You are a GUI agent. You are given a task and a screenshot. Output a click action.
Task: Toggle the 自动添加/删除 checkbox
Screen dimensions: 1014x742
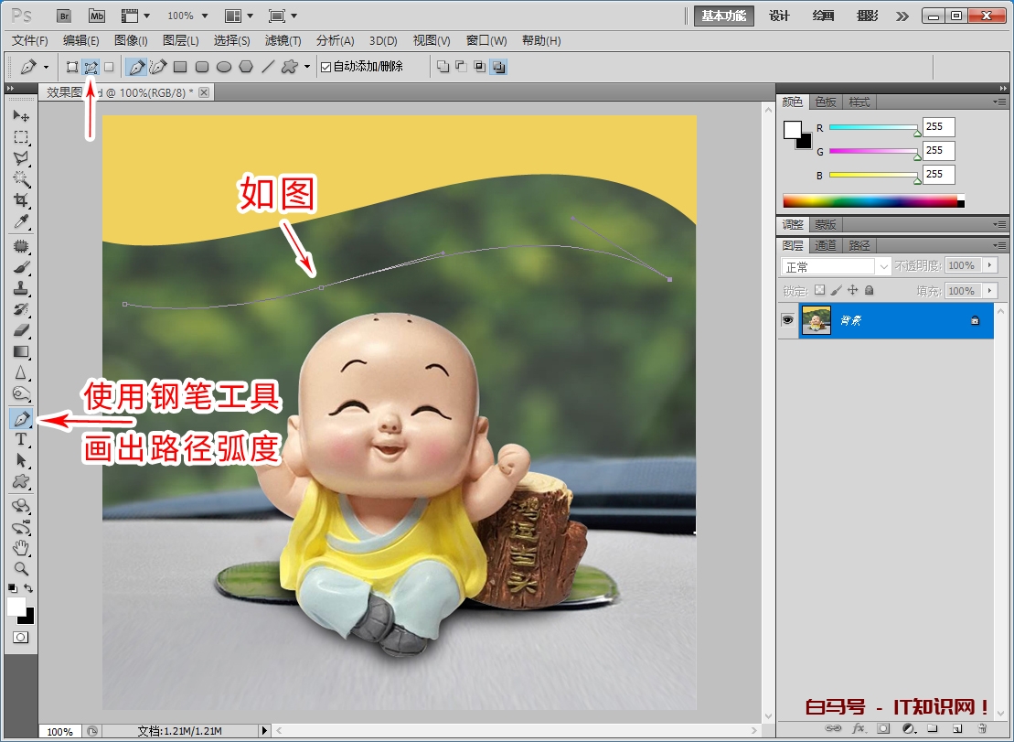(x=326, y=66)
